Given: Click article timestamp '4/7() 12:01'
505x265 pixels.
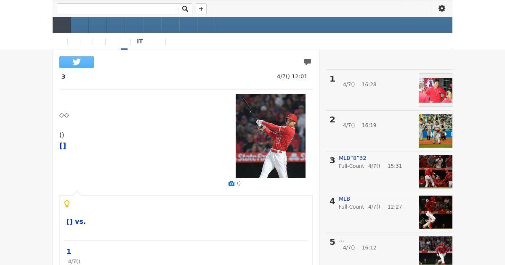Looking at the screenshot, I should point(292,77).
